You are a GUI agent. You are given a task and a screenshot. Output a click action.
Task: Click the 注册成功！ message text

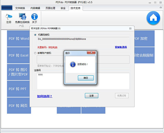pos(83,64)
